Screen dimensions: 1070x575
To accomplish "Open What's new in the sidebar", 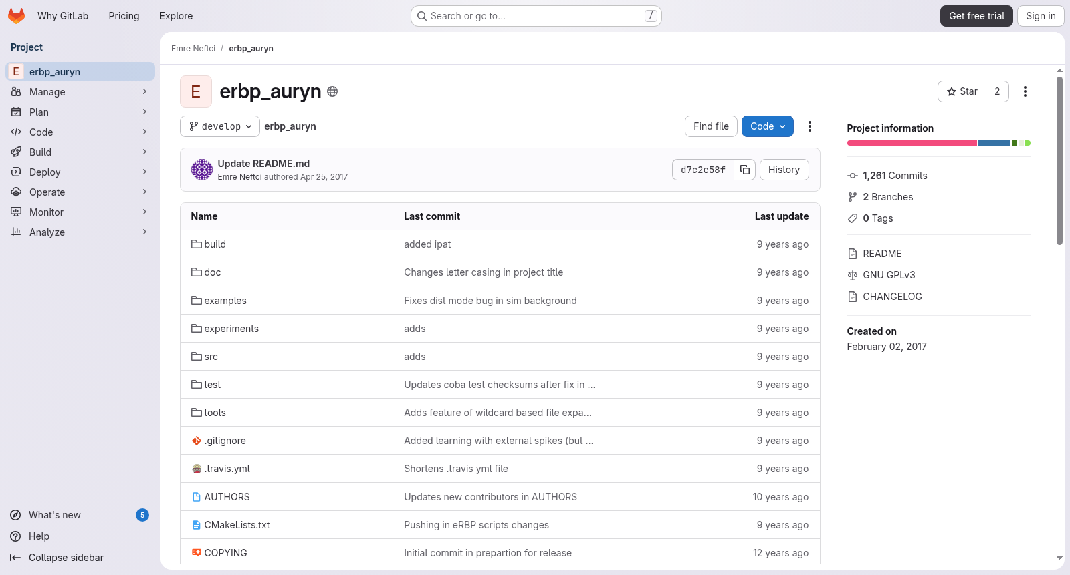I will 80,515.
